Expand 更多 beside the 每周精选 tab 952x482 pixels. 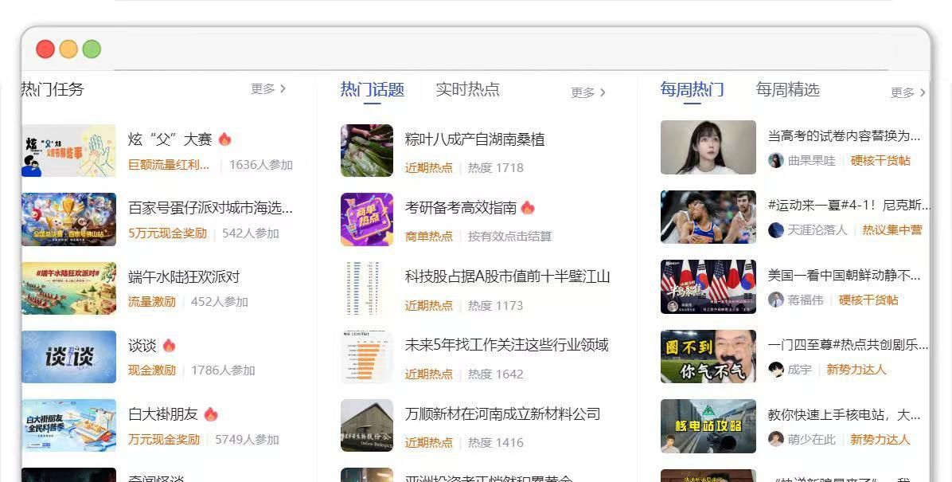tap(907, 92)
